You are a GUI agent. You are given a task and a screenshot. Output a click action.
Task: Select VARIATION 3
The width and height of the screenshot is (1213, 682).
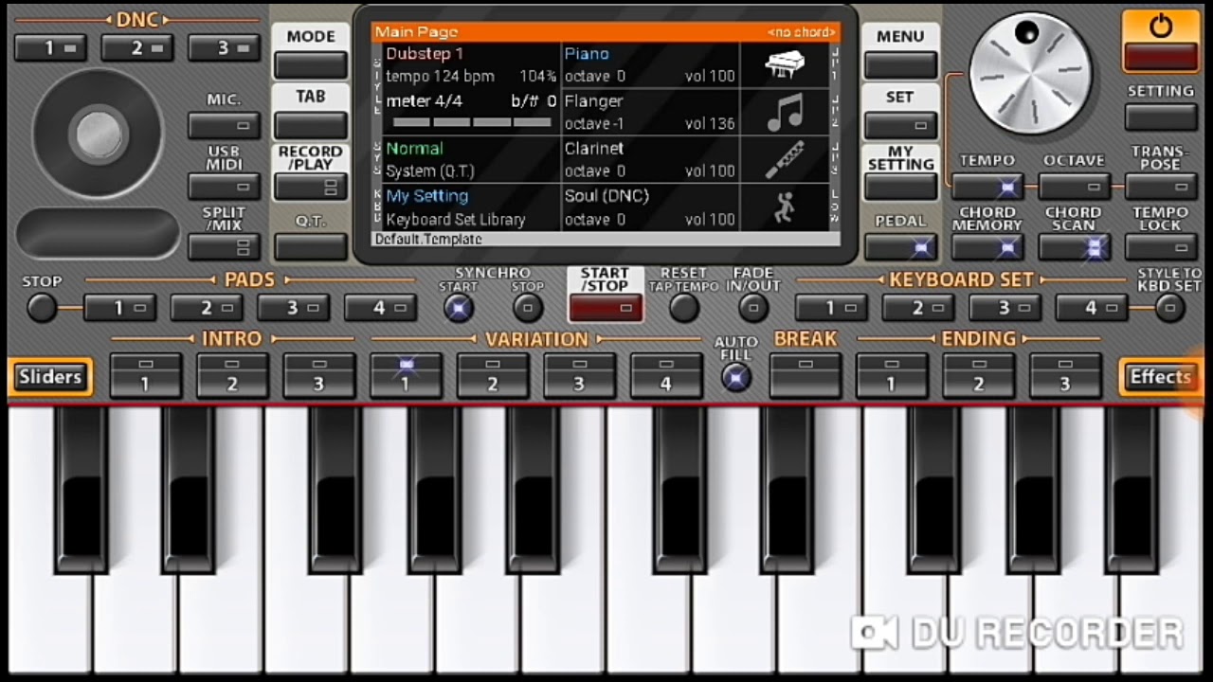[579, 375]
